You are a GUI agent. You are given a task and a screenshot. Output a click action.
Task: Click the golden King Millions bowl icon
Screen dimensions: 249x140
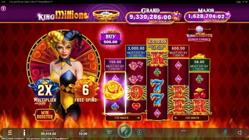tap(106, 16)
